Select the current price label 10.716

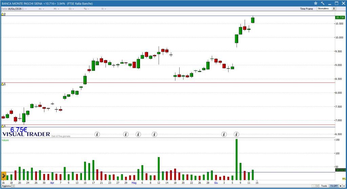tap(340, 17)
